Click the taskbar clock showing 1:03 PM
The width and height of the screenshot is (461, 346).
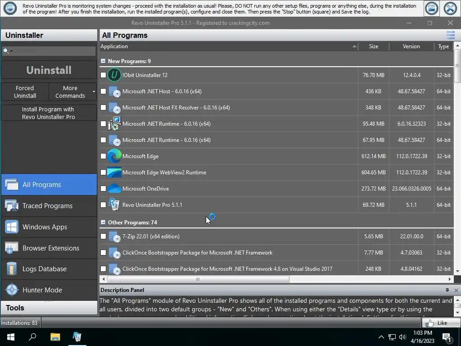[422, 337]
